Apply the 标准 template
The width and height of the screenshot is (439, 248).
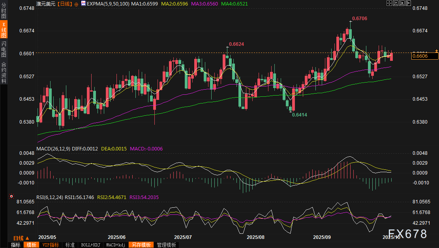click(70, 245)
